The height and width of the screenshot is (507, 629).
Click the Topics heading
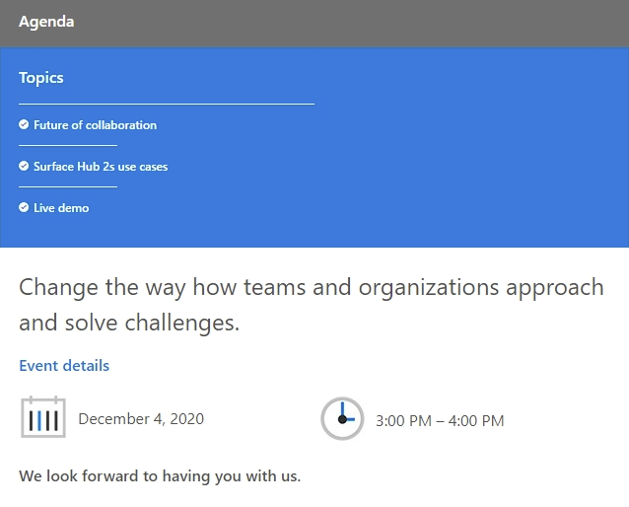(x=41, y=78)
